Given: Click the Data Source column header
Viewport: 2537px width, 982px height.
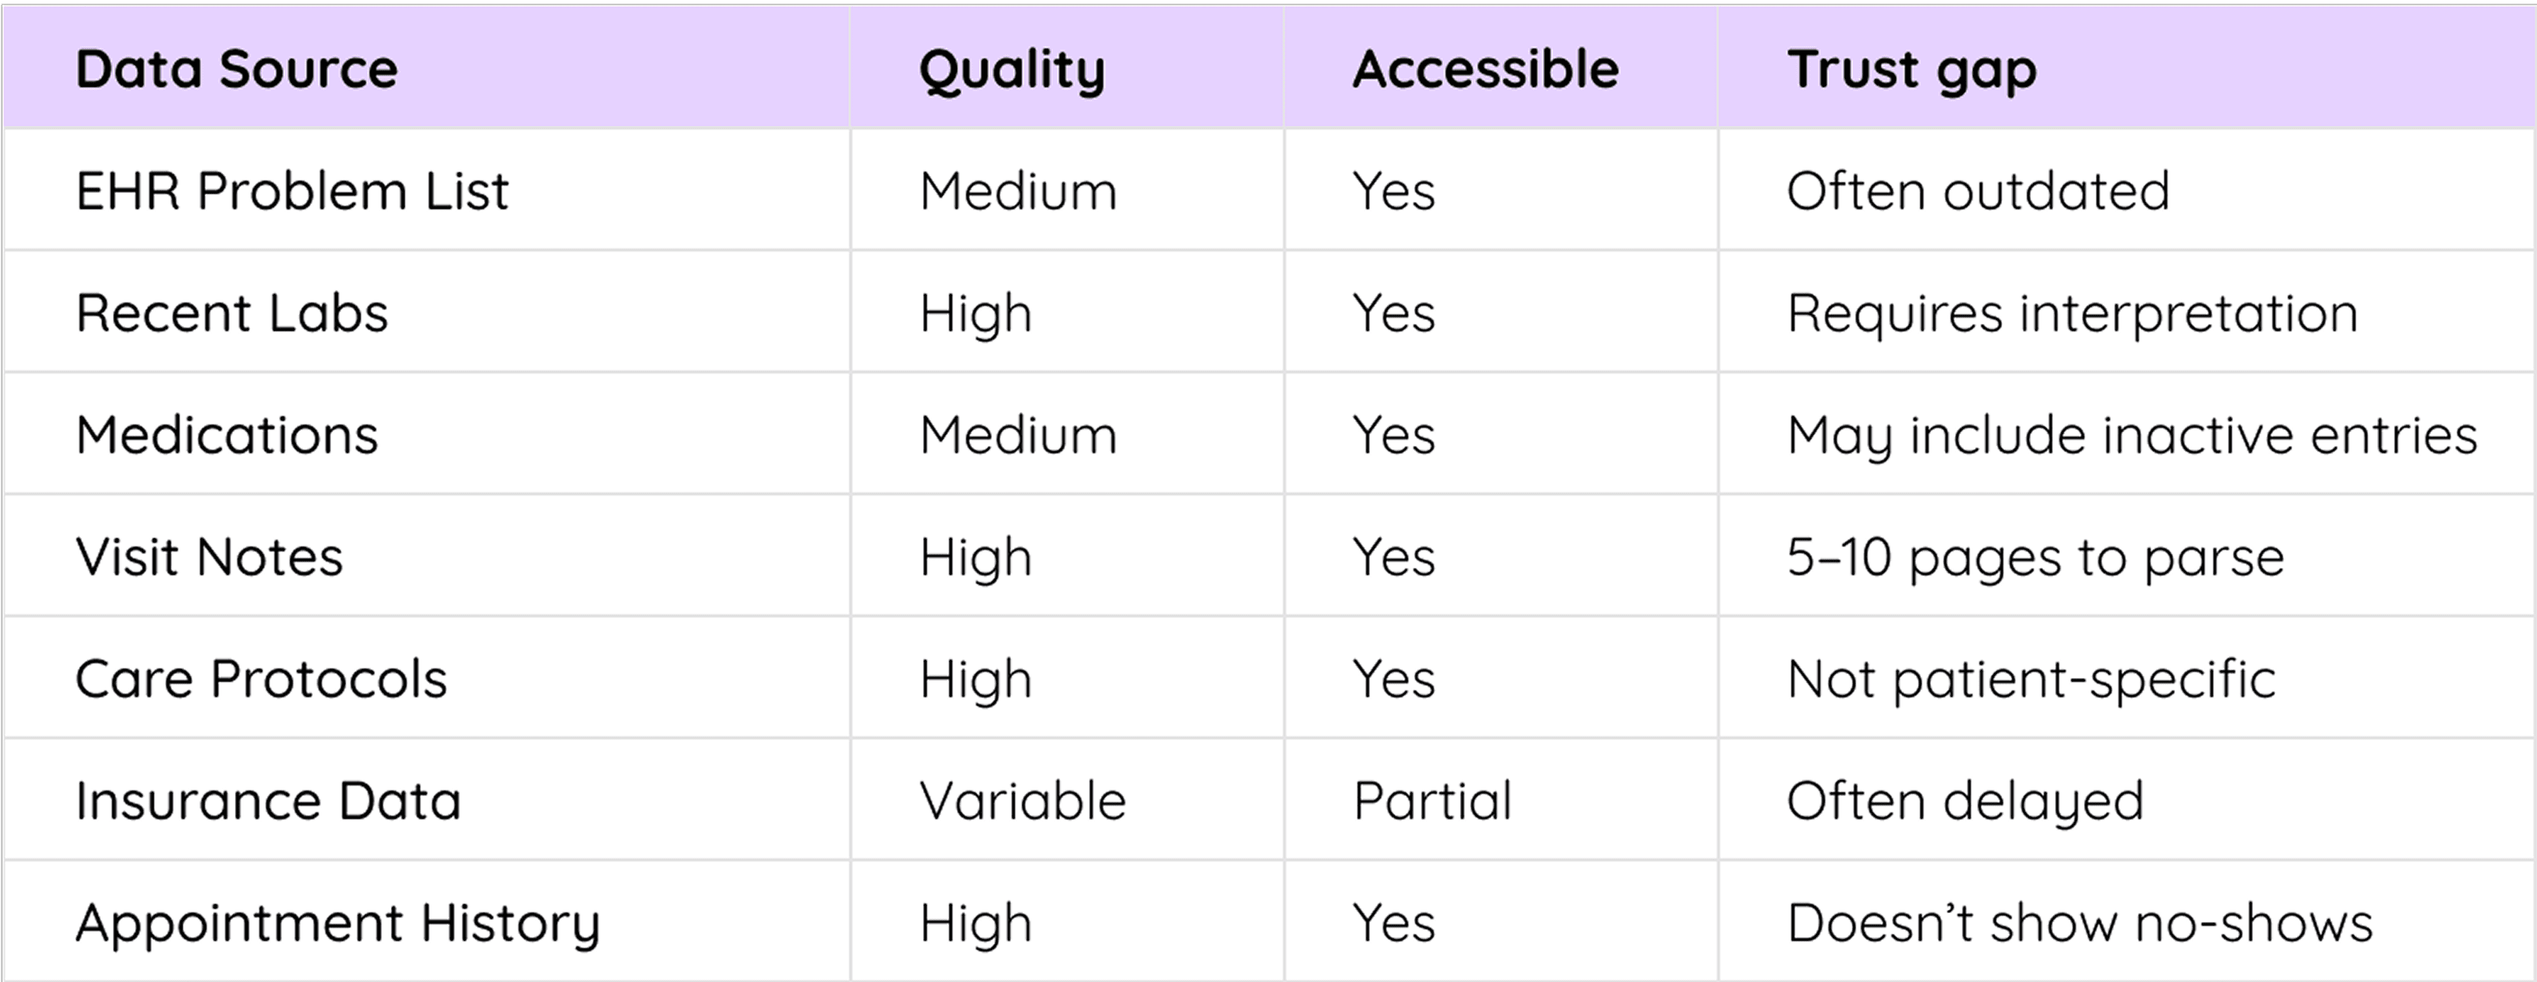Looking at the screenshot, I should pyautogui.click(x=236, y=70).
